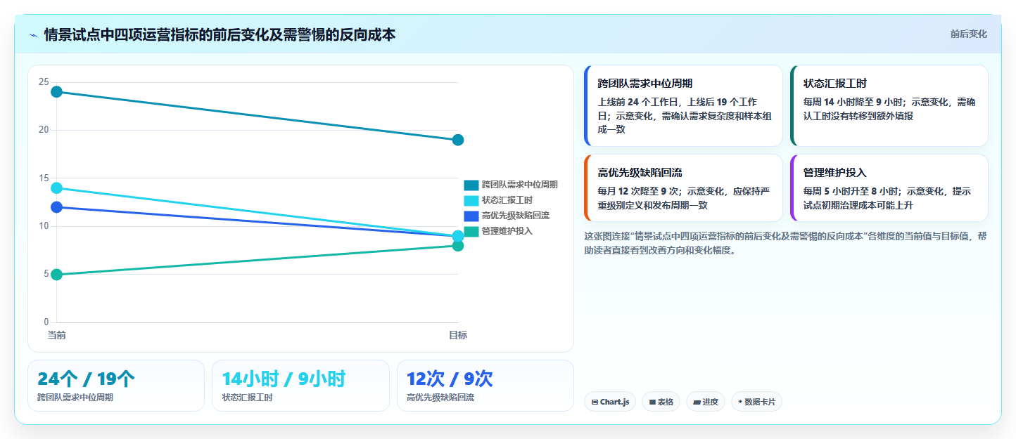Click the star icon in 数据卡片 tag
This screenshot has width=1016, height=439.
point(740,402)
